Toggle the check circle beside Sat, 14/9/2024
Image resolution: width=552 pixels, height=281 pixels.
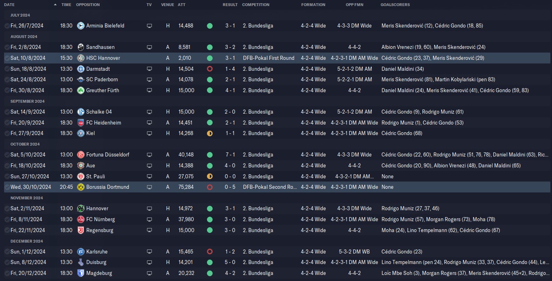(7, 112)
